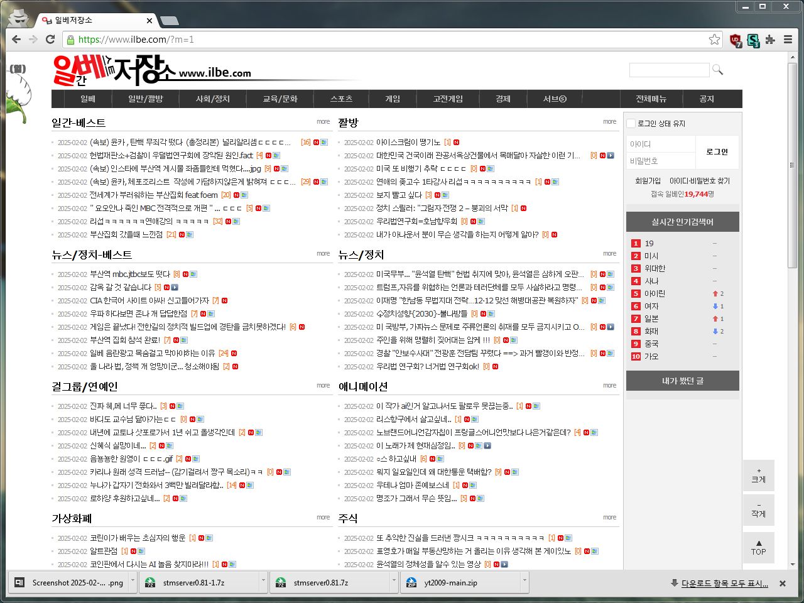
Task: Open post 전세계가 부러워하는 부산집회 feat foem
Action: click(154, 195)
